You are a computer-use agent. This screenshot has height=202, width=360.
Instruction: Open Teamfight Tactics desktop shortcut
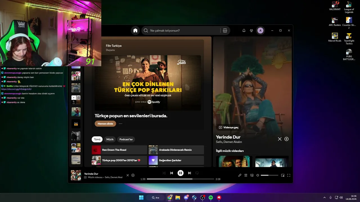click(x=349, y=39)
